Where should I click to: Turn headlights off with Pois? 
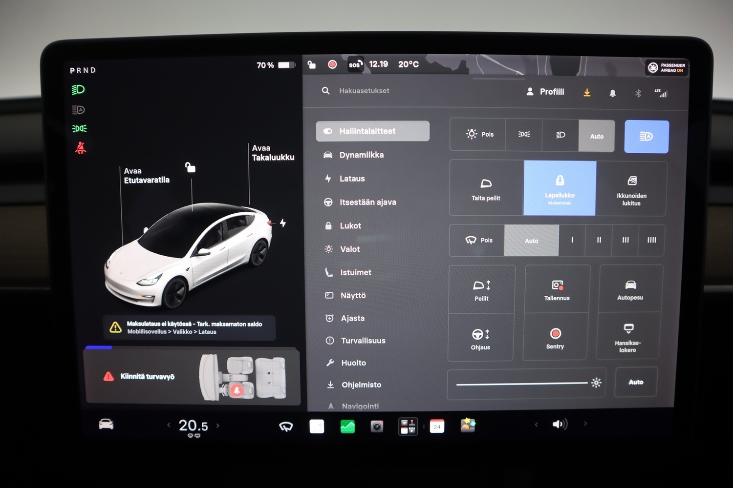(x=478, y=134)
